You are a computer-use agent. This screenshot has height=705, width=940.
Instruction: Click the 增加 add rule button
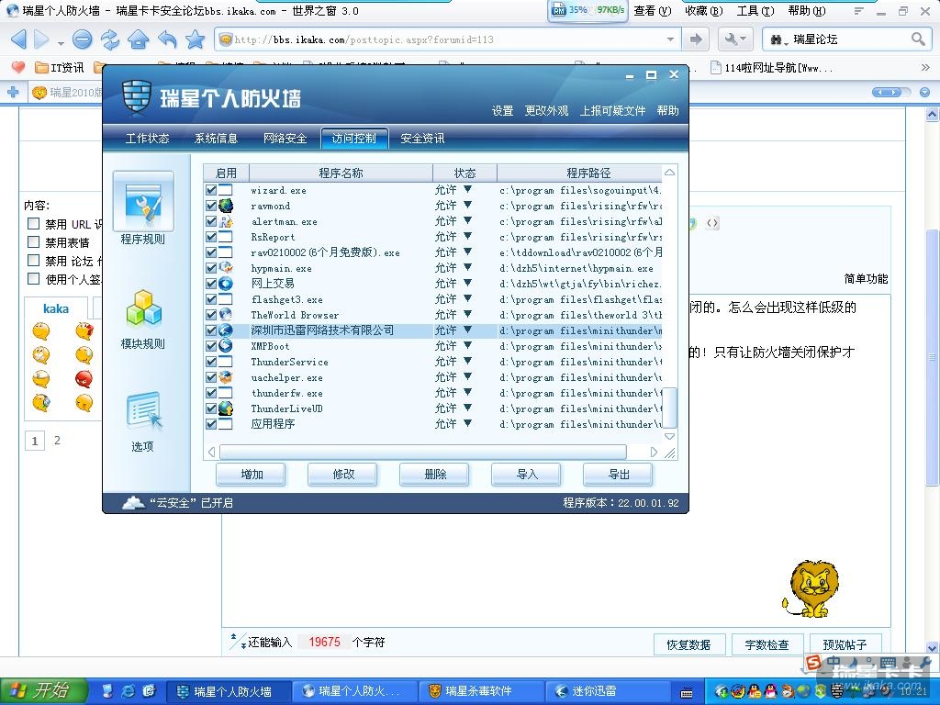pos(252,475)
